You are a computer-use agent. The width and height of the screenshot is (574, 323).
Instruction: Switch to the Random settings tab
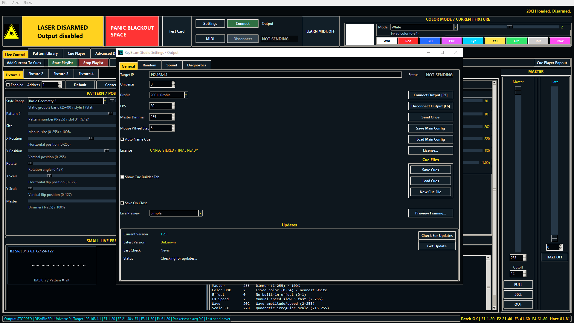tap(149, 65)
